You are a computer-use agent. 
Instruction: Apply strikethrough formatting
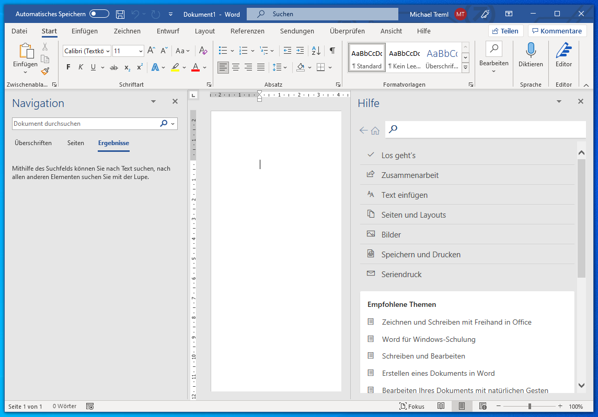coord(113,67)
